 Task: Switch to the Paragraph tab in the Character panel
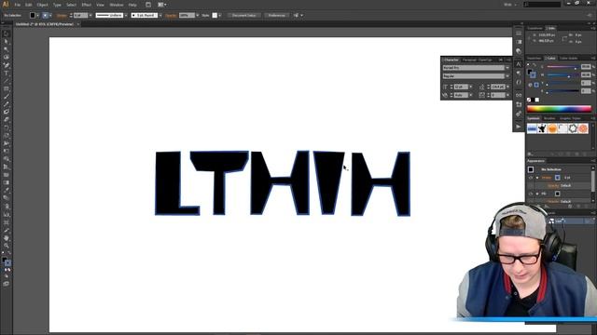tap(469, 60)
